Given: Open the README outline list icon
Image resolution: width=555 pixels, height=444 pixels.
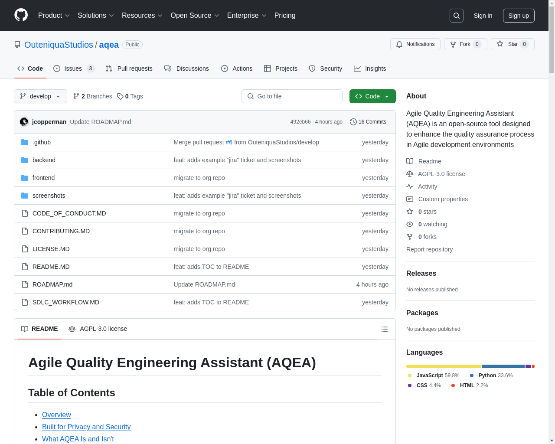Looking at the screenshot, I should coord(385,329).
